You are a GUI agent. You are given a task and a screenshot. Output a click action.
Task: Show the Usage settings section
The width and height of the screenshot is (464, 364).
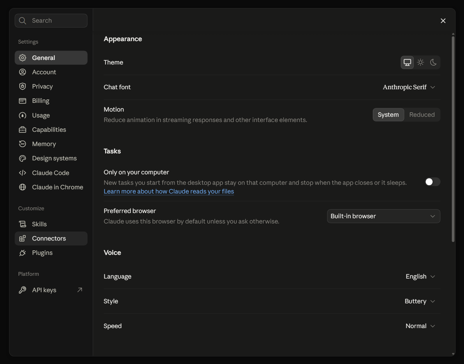coord(51,115)
